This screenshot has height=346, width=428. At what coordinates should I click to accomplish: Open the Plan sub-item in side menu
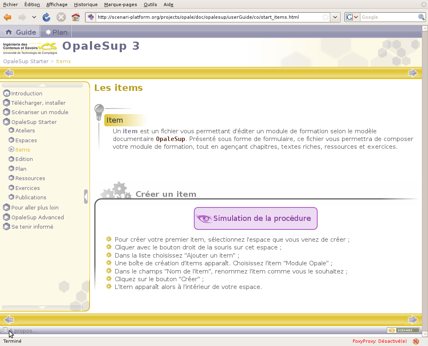click(21, 169)
